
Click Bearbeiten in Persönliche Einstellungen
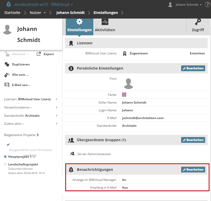(x=193, y=68)
